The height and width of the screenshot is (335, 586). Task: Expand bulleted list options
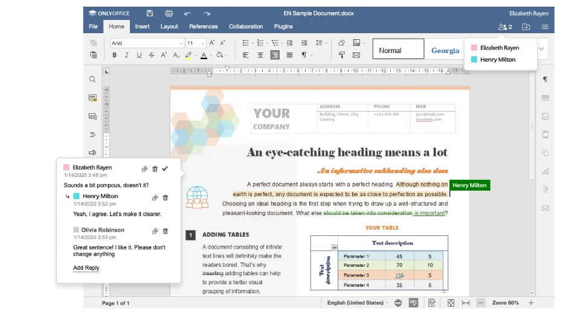pos(253,43)
